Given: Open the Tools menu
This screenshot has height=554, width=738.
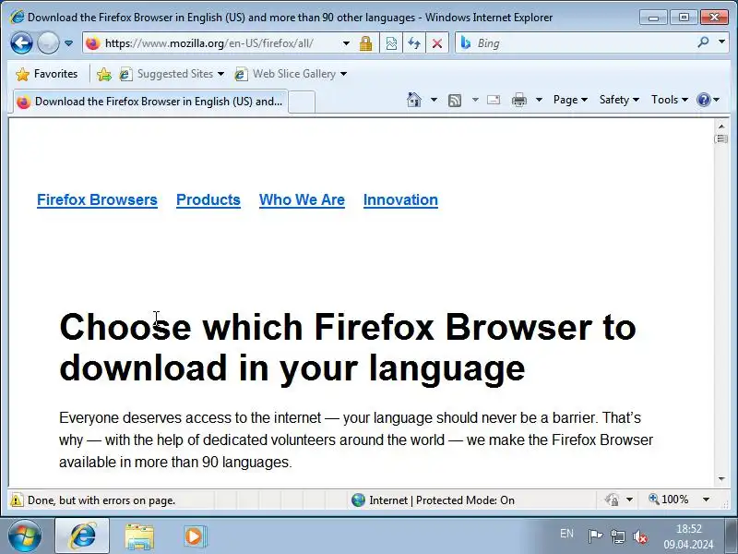Looking at the screenshot, I should click(x=670, y=100).
